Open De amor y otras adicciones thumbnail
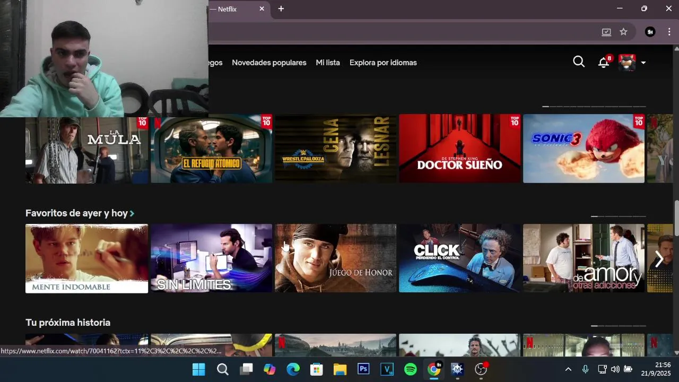This screenshot has height=382, width=679. (584, 258)
